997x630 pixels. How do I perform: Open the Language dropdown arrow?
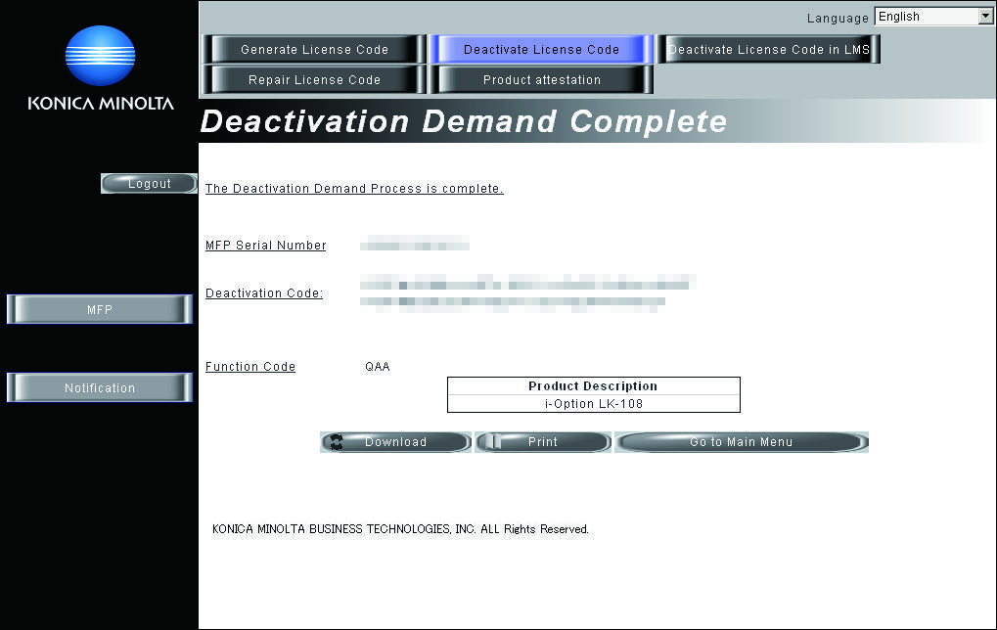pyautogui.click(x=985, y=17)
